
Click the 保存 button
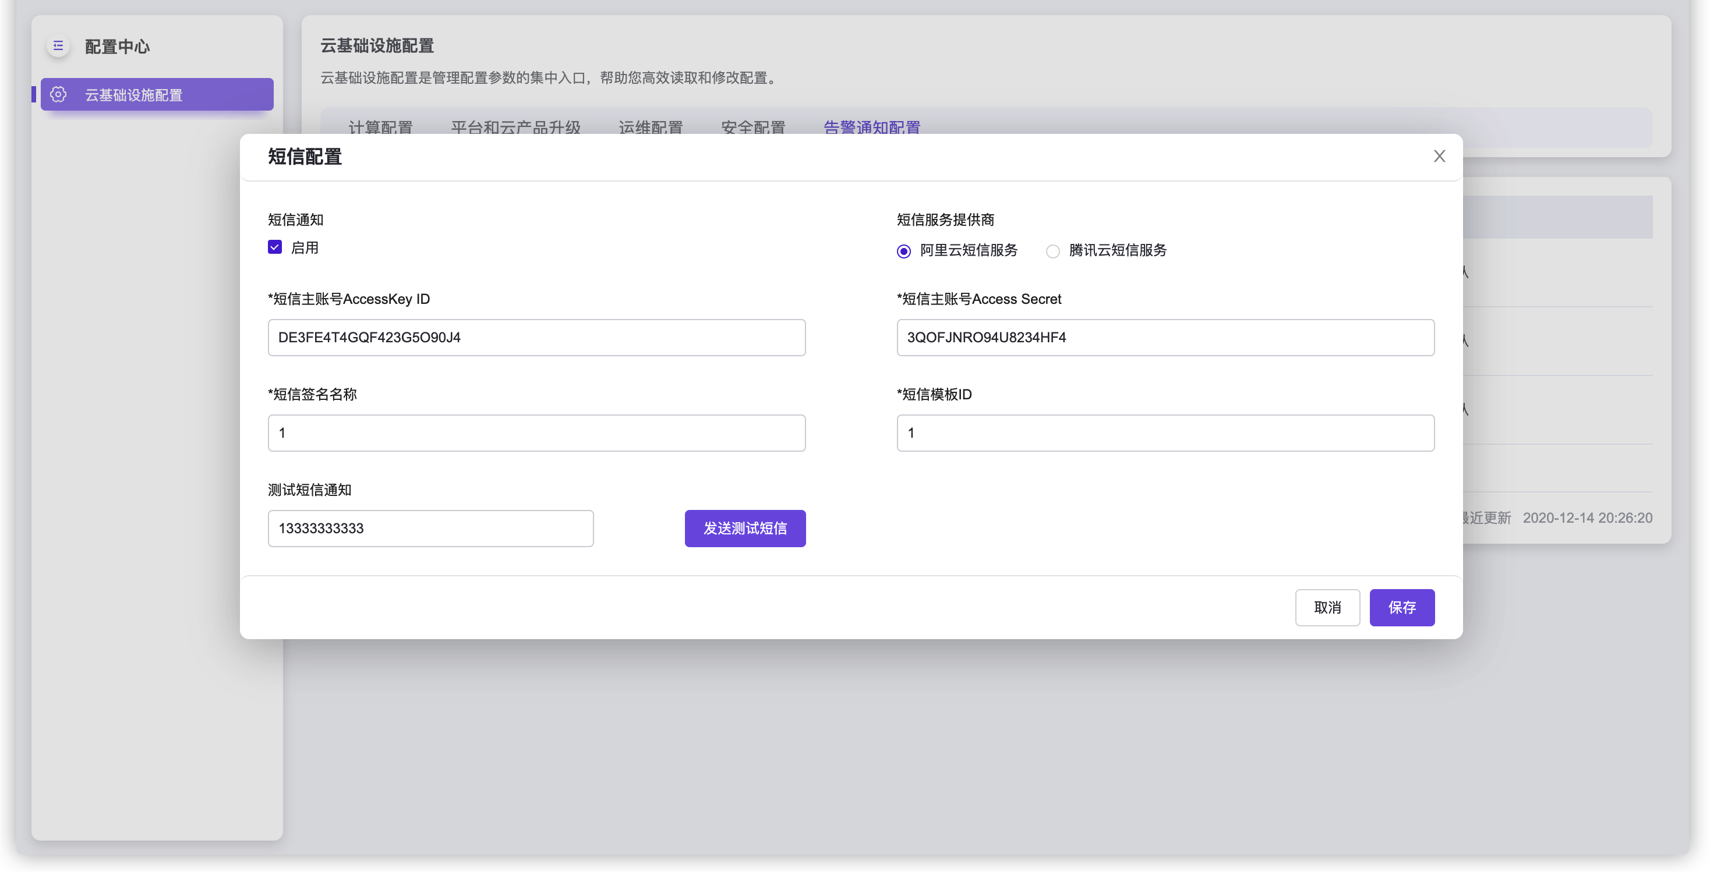[x=1402, y=607]
